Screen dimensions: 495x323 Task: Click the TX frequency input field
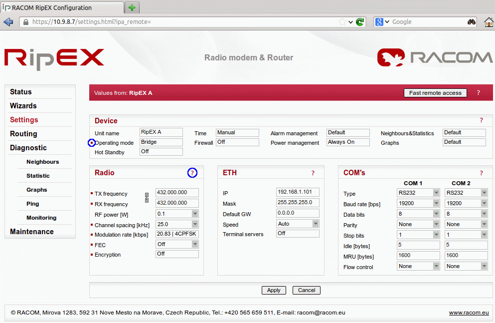coord(177,193)
